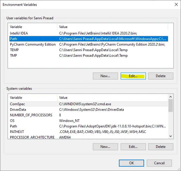Select the IntelliJ IDEA user variable
Image resolution: width=181 pixels, height=171 pixels.
(x=89, y=33)
